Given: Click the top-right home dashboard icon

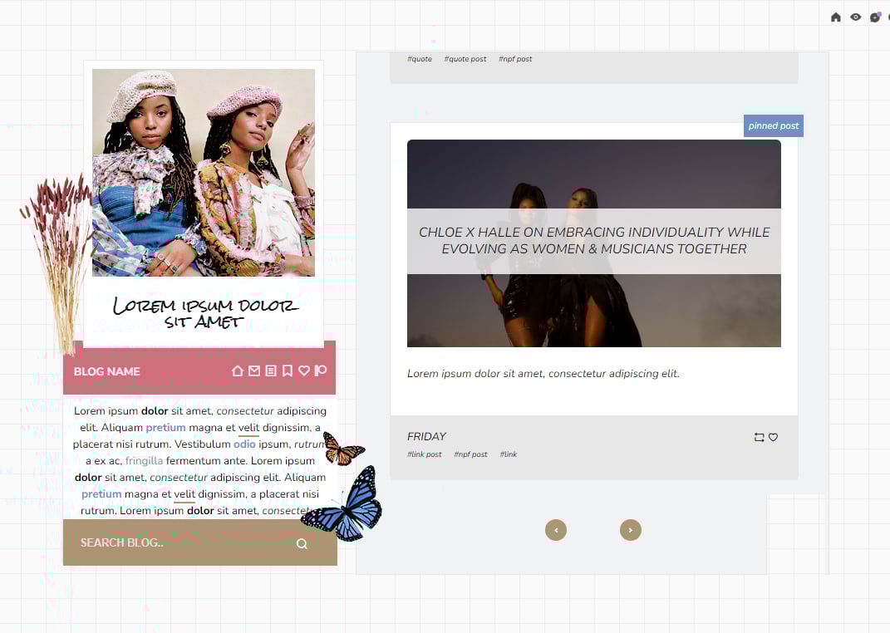Looking at the screenshot, I should tap(835, 17).
